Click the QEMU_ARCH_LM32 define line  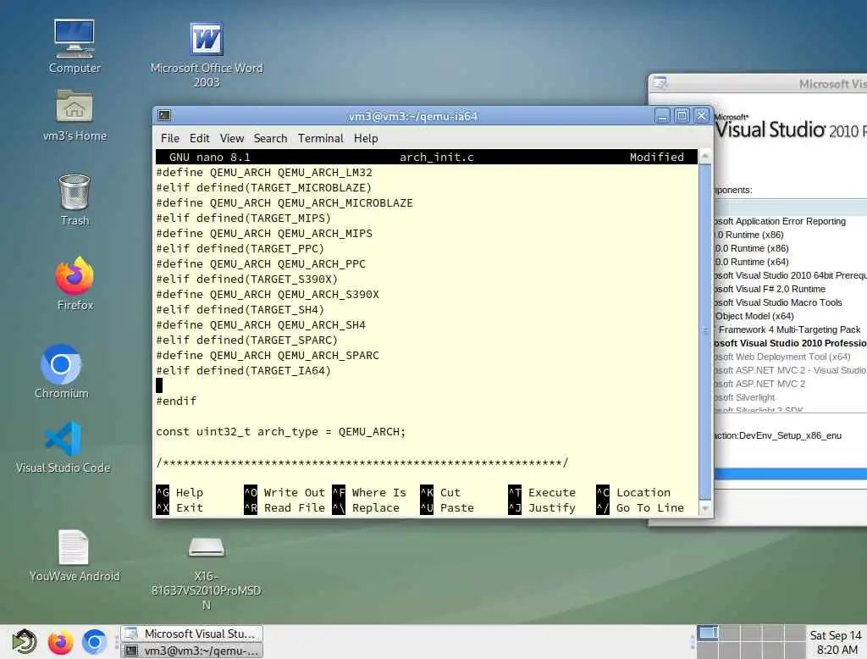tap(264, 173)
